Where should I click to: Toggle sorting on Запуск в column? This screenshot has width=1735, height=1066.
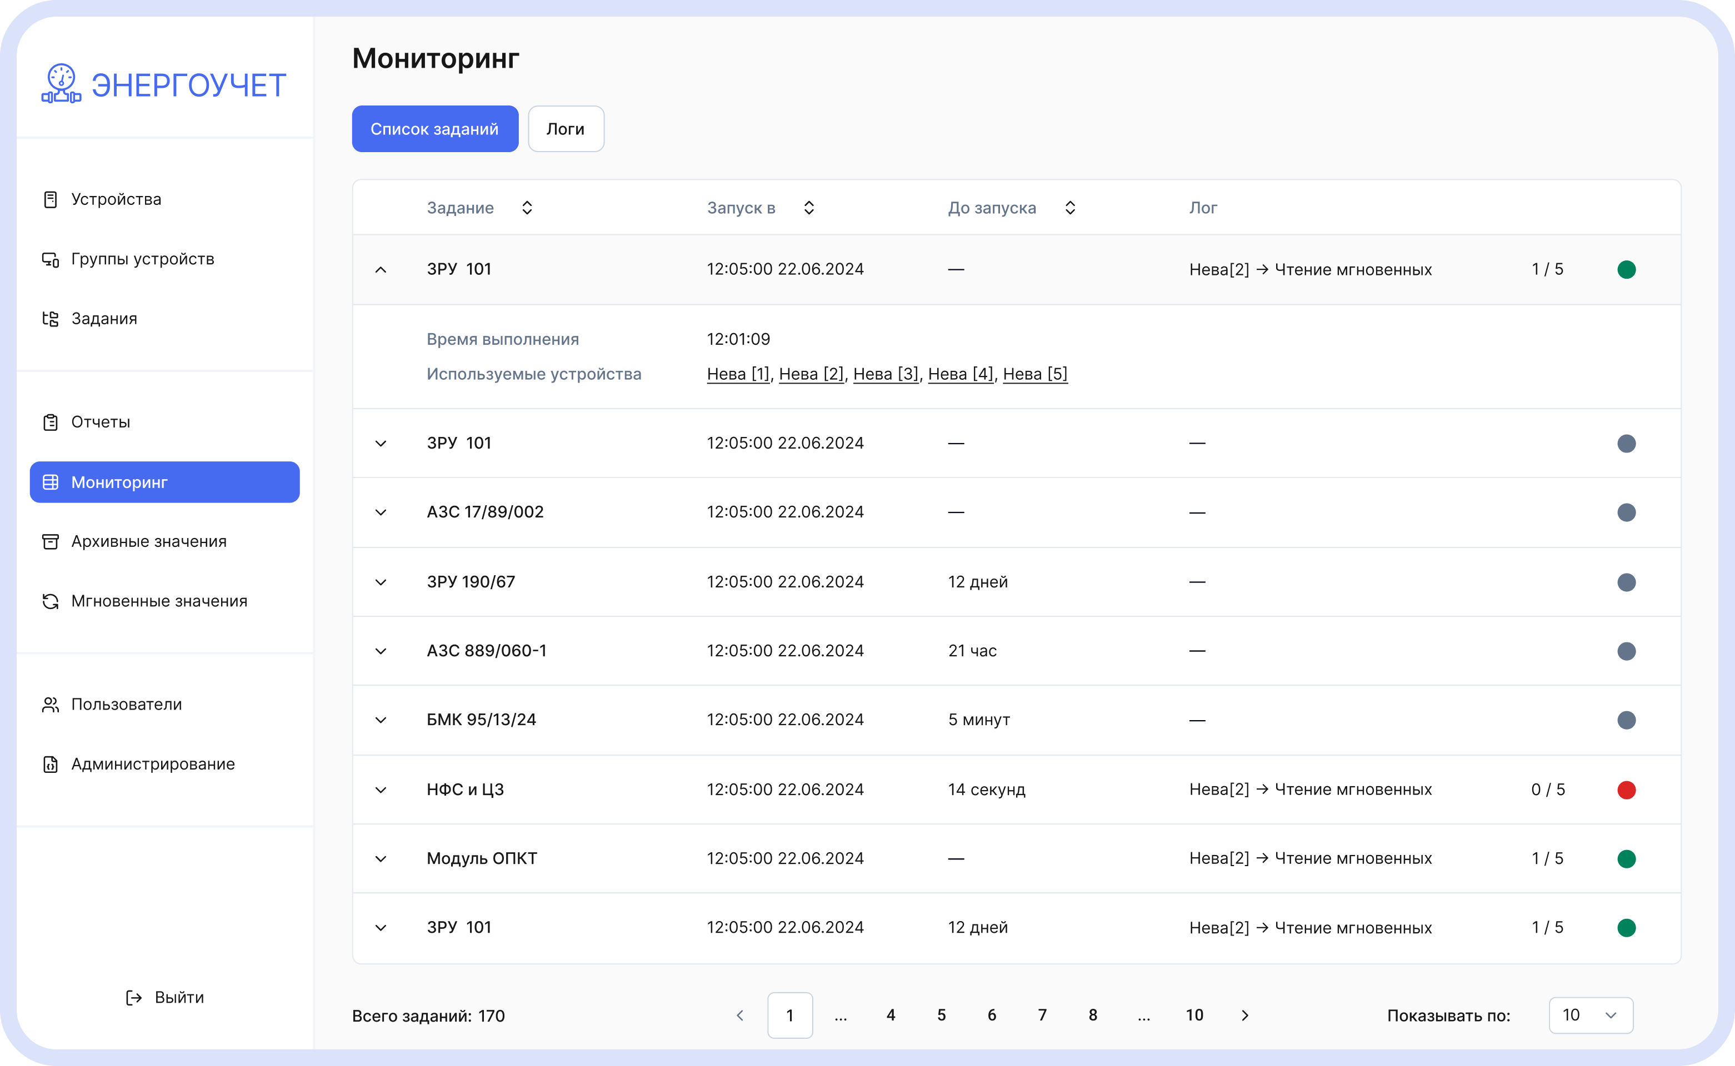(809, 208)
